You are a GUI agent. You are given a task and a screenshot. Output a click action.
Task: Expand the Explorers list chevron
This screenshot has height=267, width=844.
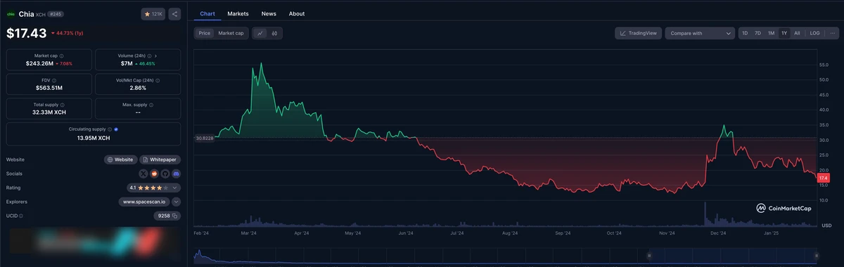click(x=176, y=202)
